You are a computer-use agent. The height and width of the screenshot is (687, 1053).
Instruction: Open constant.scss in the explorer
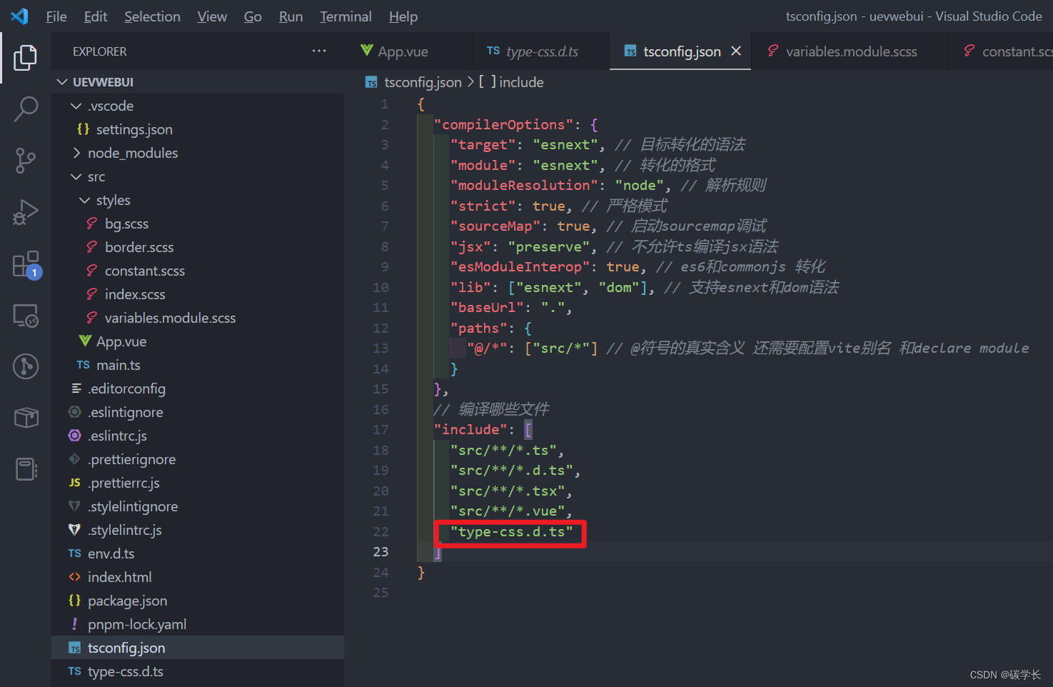(198, 271)
